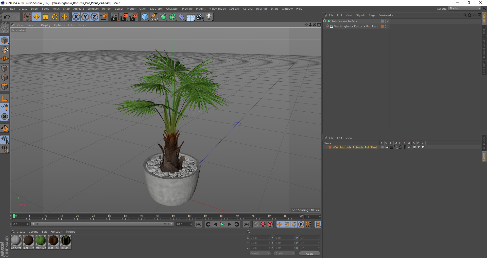Screen dimensions: 487x258
Task: Toggle the X axis lock
Action: (x=76, y=17)
